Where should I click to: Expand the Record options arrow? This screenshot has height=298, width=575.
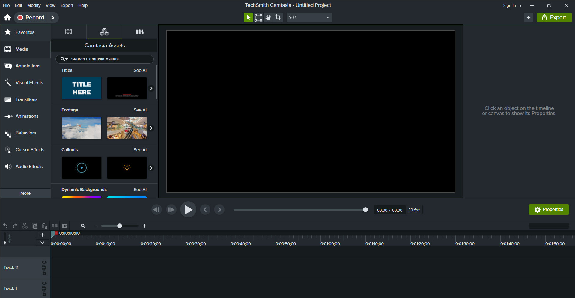coord(53,18)
